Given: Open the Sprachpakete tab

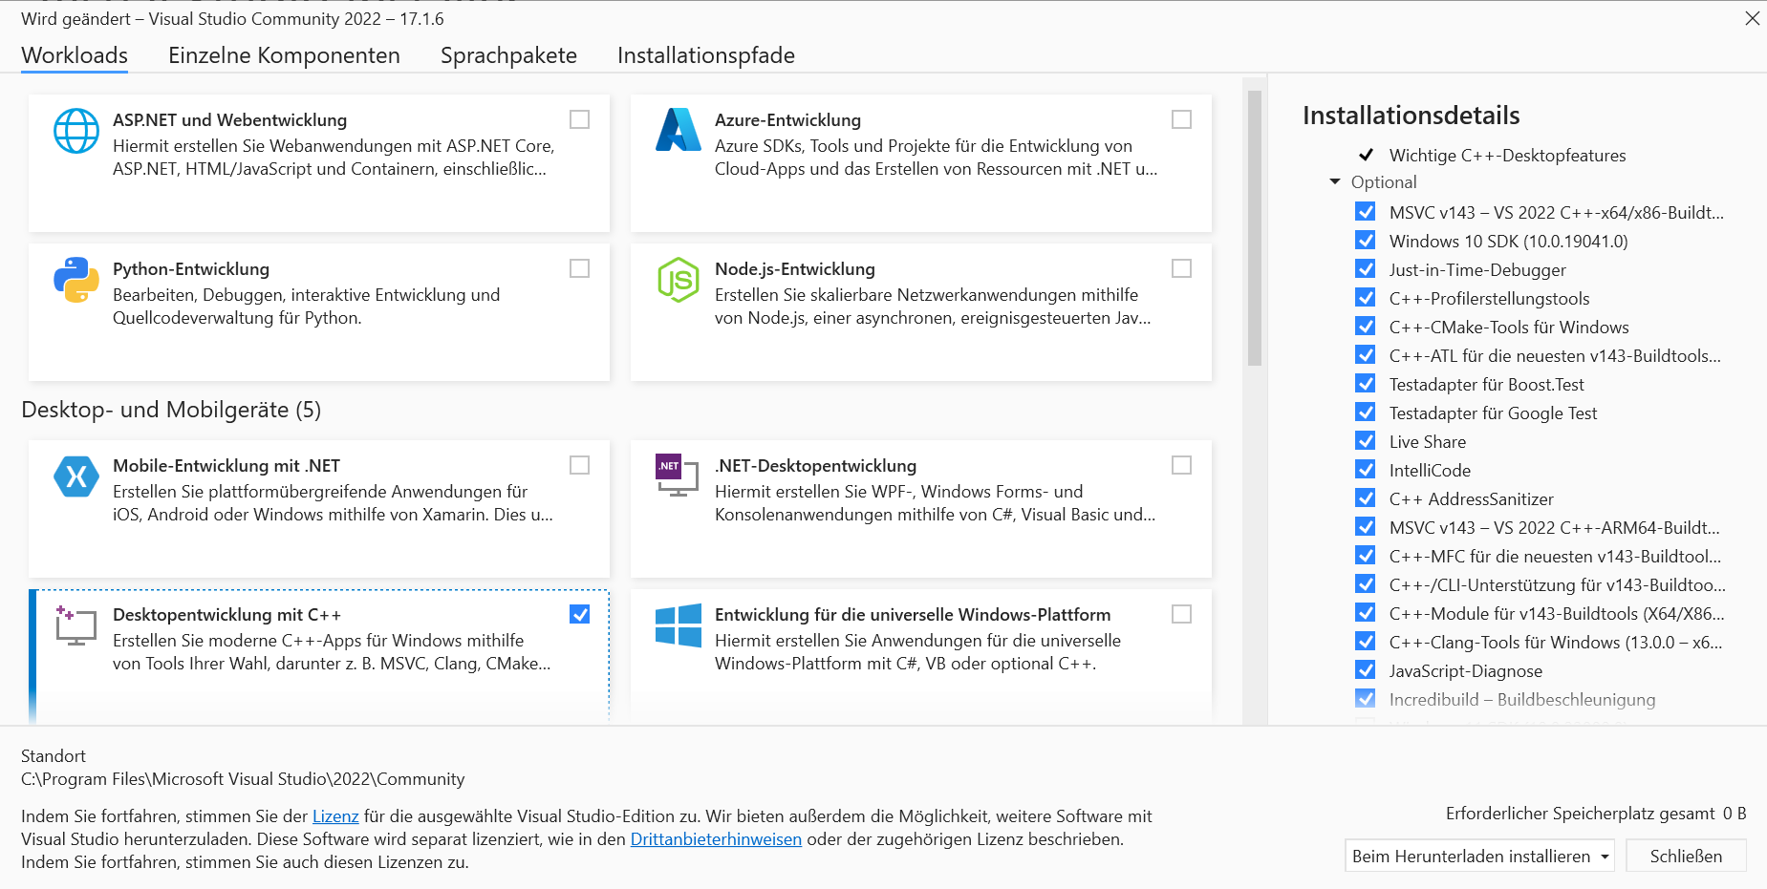Looking at the screenshot, I should [x=508, y=55].
